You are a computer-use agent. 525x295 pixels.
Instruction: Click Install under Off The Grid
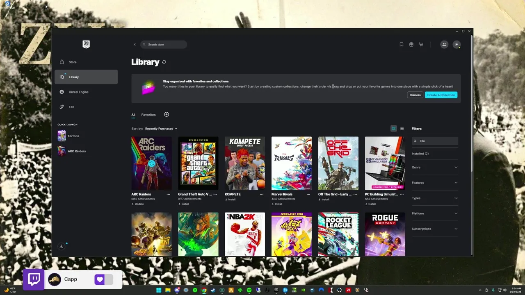(324, 200)
